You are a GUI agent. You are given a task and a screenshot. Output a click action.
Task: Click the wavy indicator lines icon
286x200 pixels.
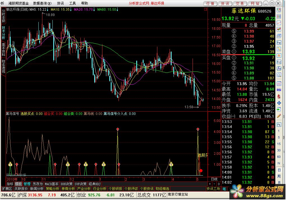pyautogui.click(x=279, y=84)
